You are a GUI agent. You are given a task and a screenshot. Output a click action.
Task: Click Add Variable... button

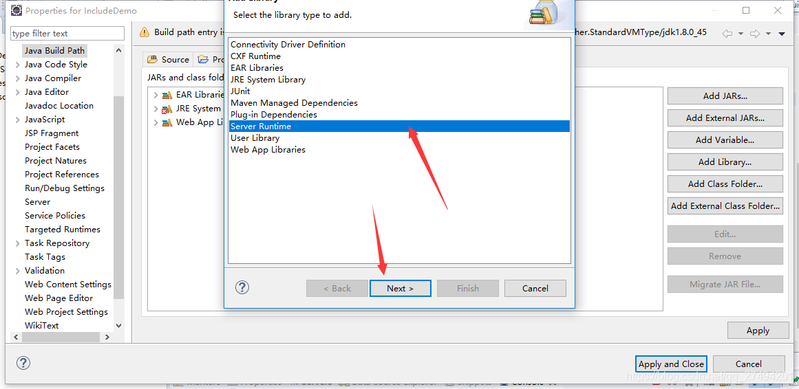pos(725,140)
